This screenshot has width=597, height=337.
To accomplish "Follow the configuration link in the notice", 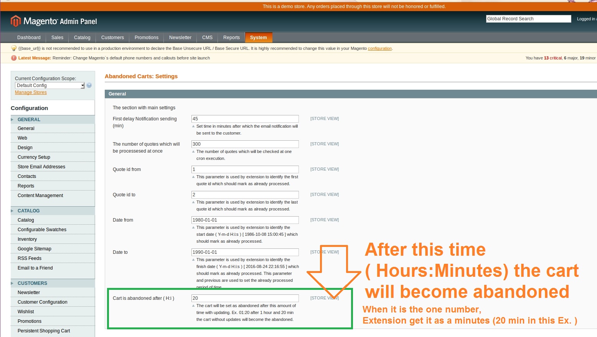I will click(x=380, y=48).
